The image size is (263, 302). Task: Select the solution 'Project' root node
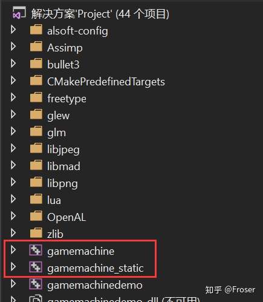point(100,14)
